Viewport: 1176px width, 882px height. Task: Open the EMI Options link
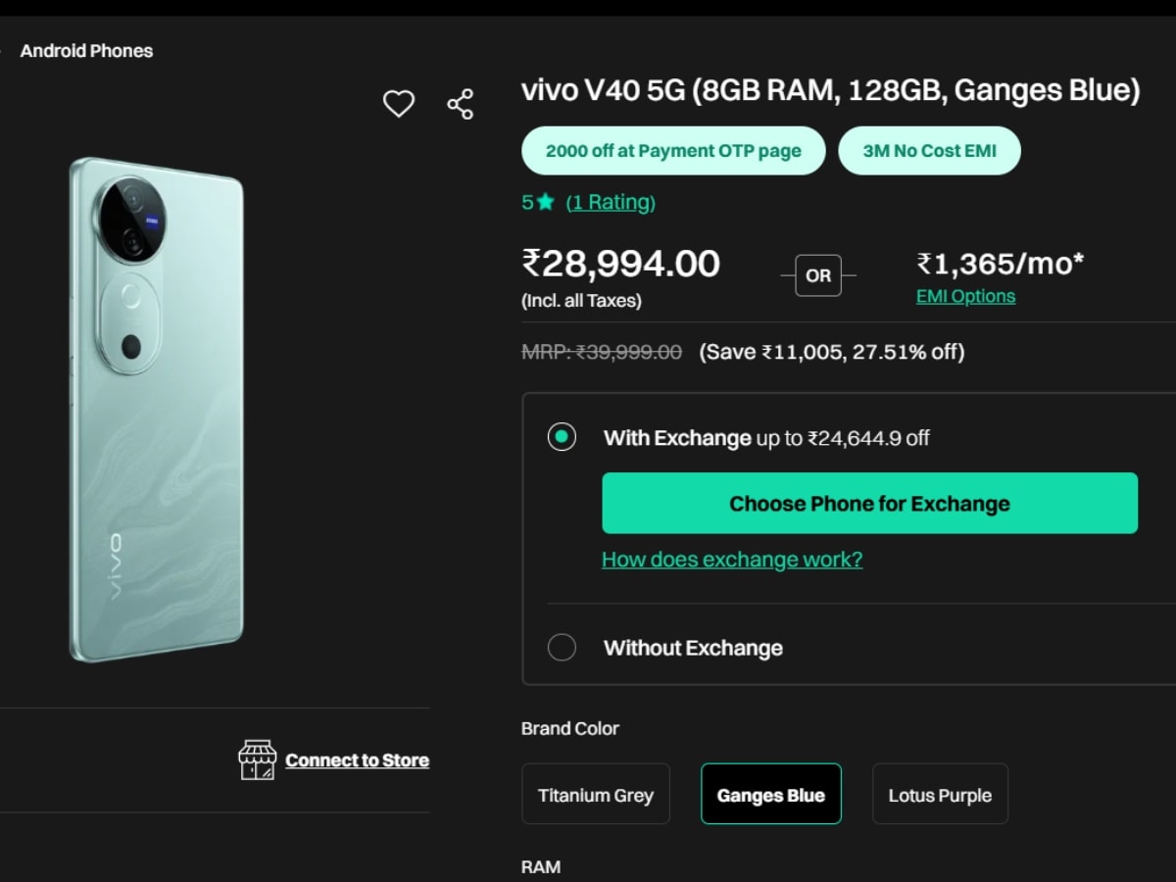[x=965, y=296]
